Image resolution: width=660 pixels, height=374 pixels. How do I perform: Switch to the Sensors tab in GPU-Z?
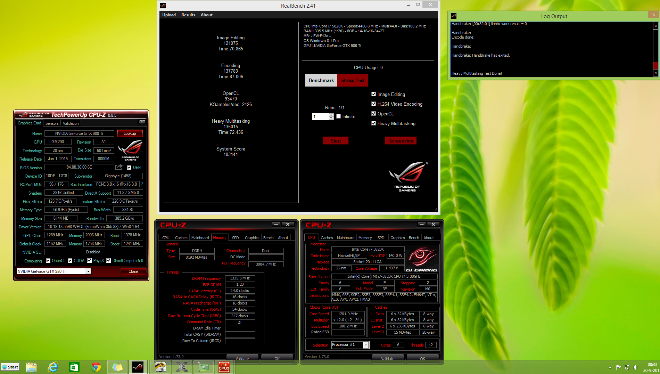pyautogui.click(x=52, y=123)
